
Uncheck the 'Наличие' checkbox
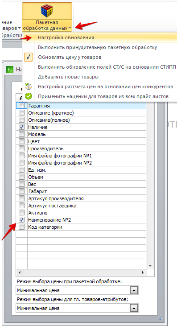click(x=21, y=127)
